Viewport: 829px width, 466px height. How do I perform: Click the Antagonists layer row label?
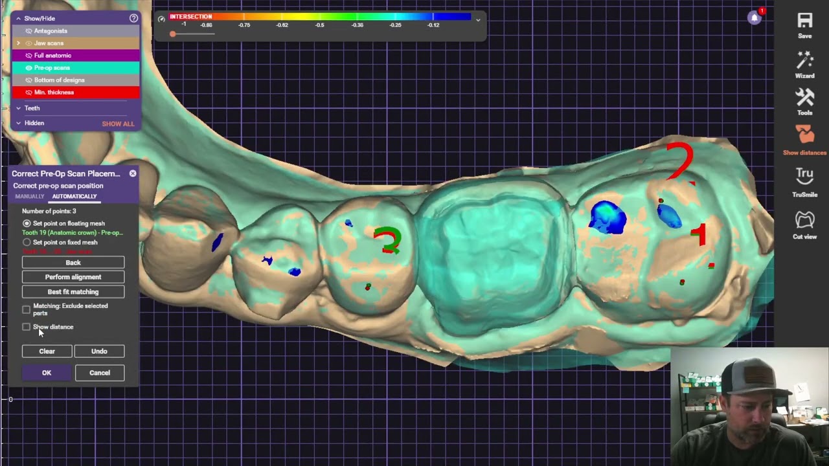pyautogui.click(x=51, y=31)
